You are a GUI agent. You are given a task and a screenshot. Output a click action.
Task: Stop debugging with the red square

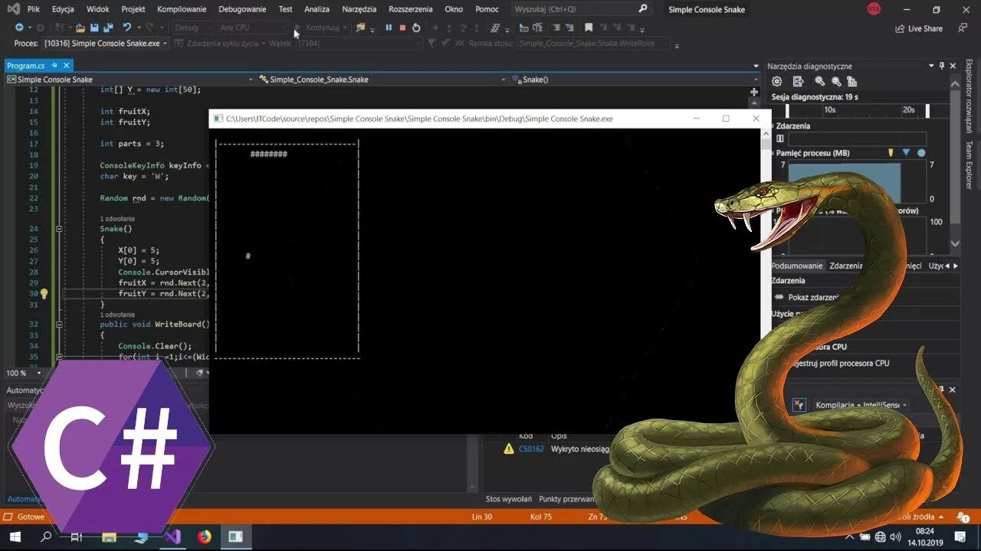(402, 28)
